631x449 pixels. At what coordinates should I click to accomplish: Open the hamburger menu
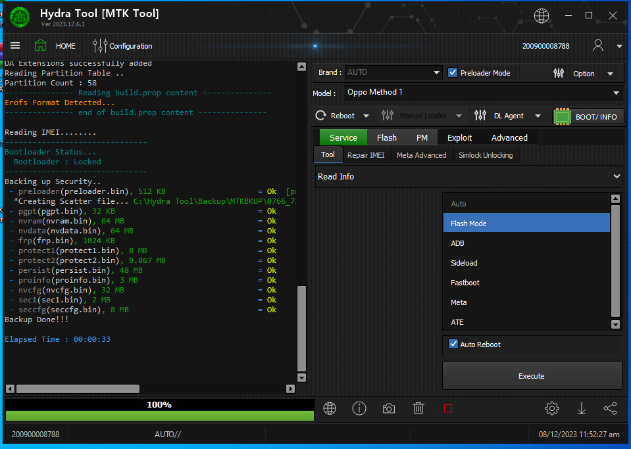[15, 45]
